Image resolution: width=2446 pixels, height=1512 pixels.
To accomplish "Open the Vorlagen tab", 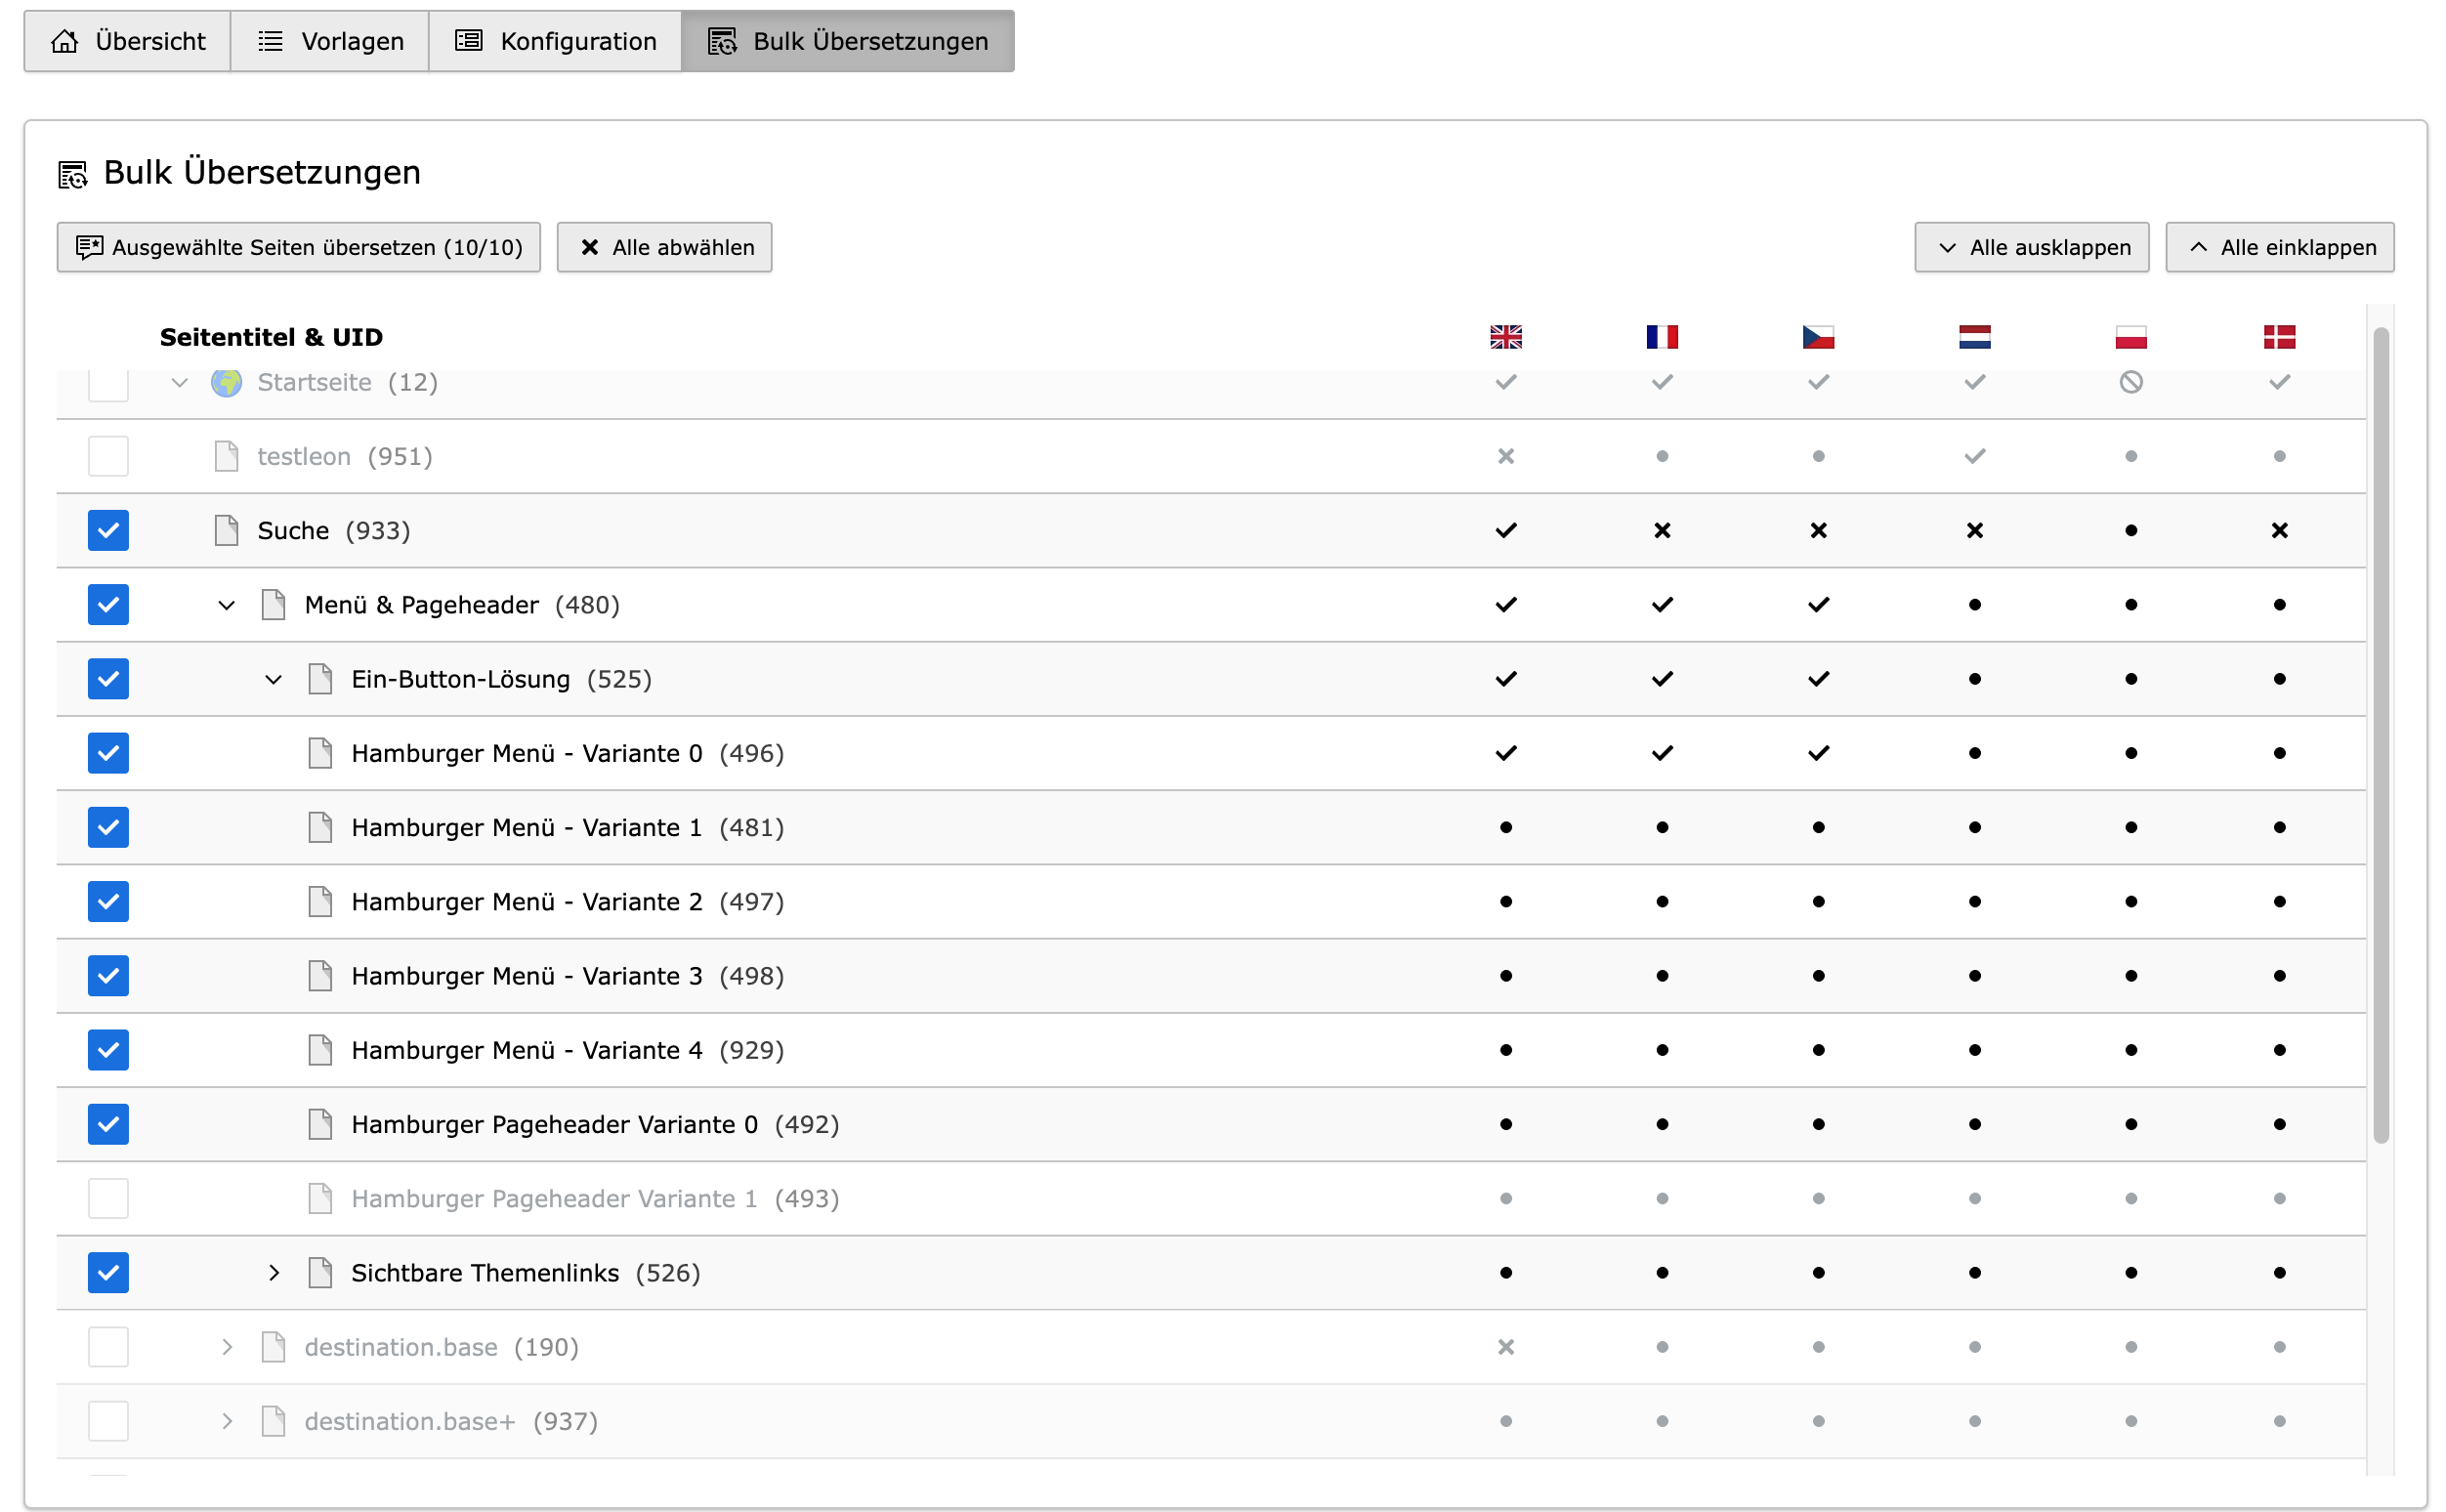I will (x=330, y=41).
